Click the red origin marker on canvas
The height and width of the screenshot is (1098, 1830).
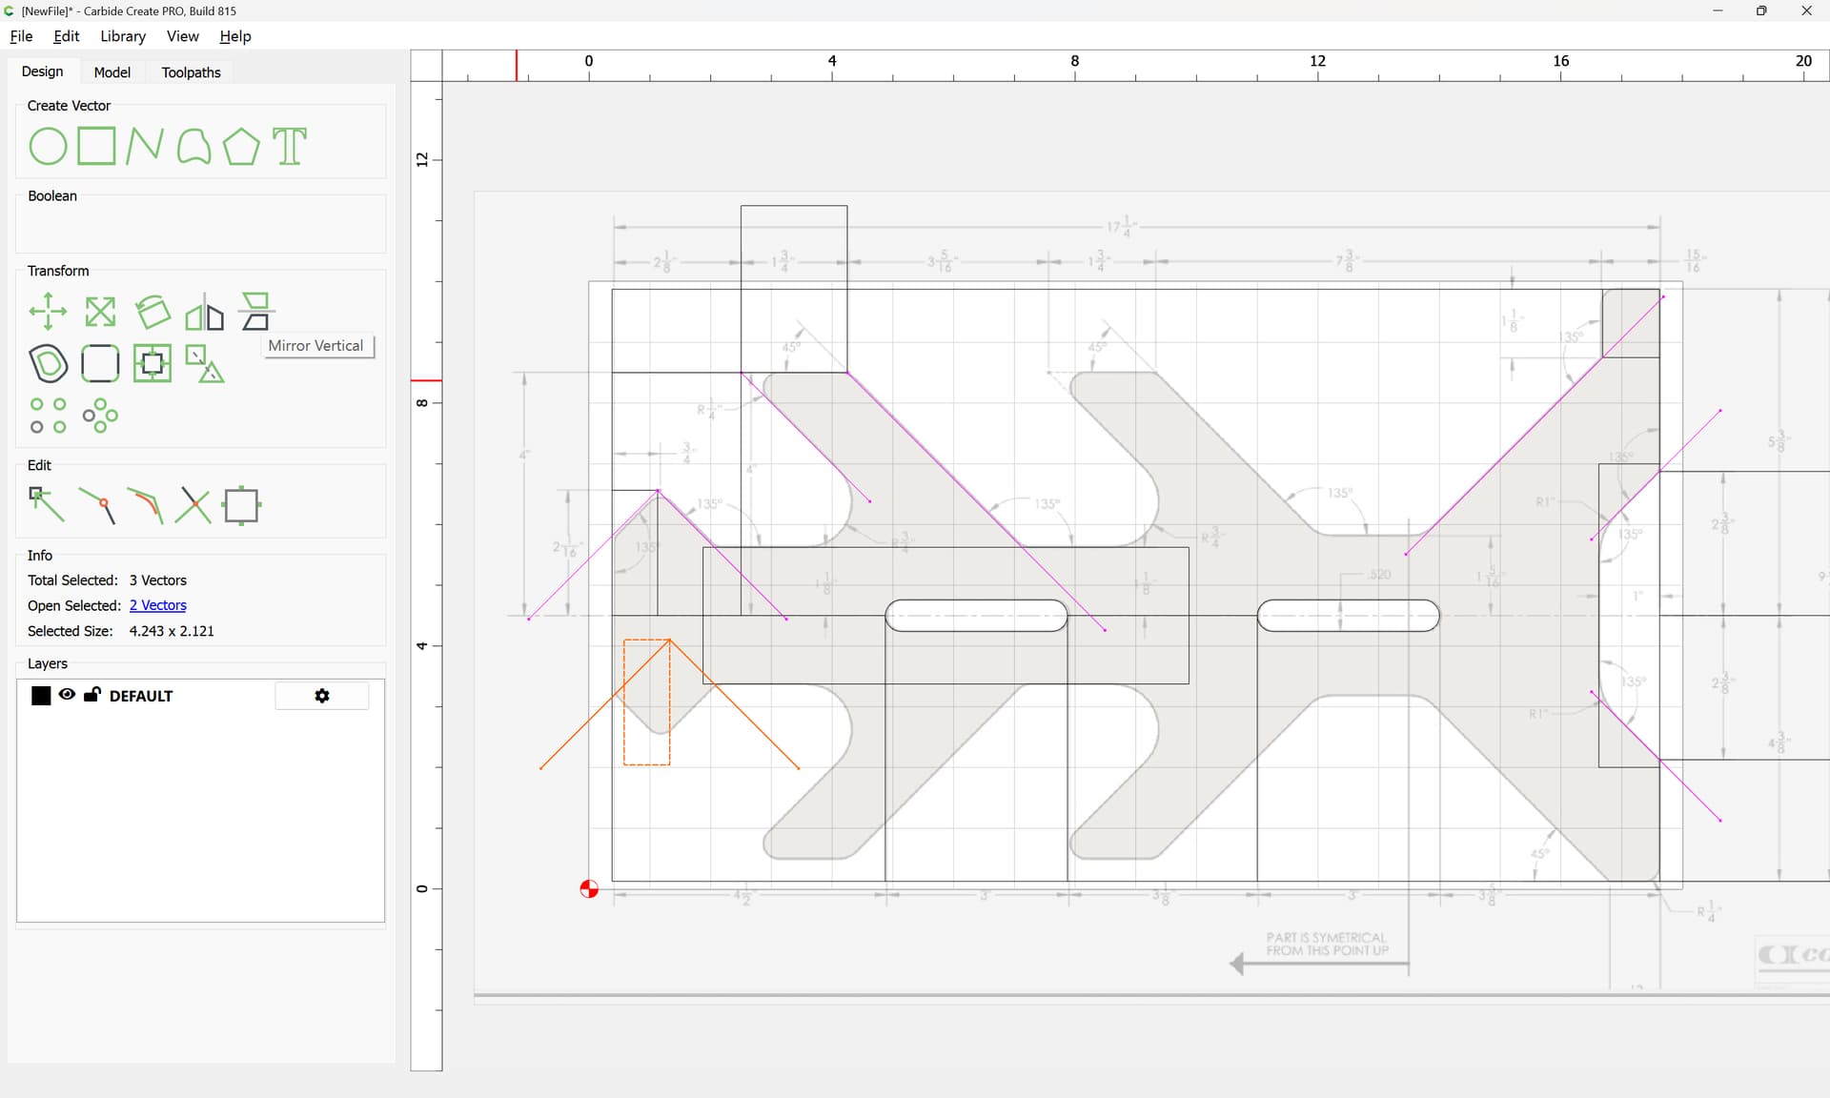589,889
